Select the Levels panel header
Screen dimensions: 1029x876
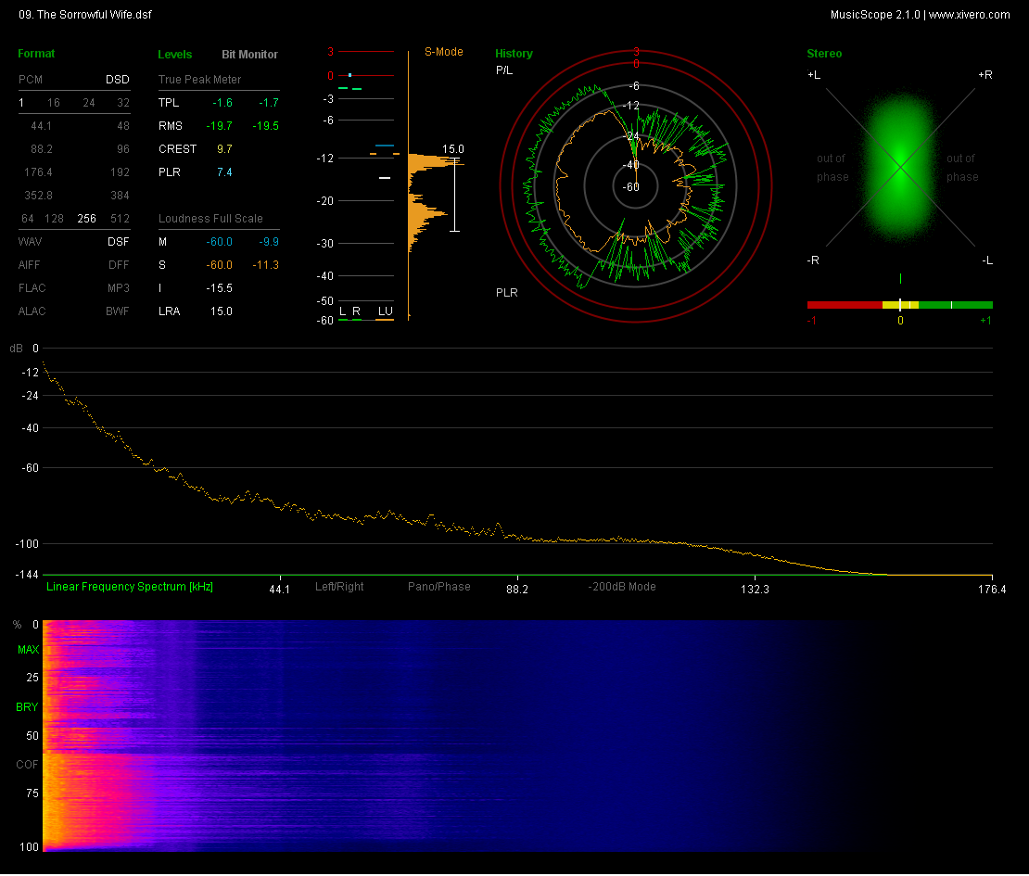tap(175, 55)
